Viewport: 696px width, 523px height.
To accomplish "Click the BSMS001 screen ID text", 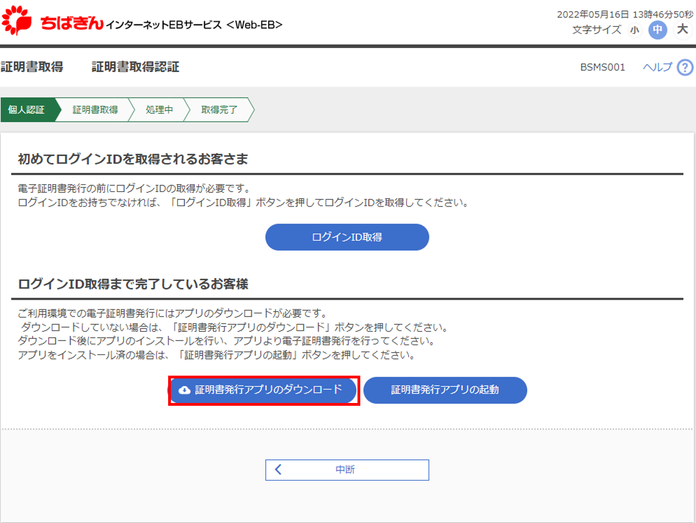I will pyautogui.click(x=603, y=68).
